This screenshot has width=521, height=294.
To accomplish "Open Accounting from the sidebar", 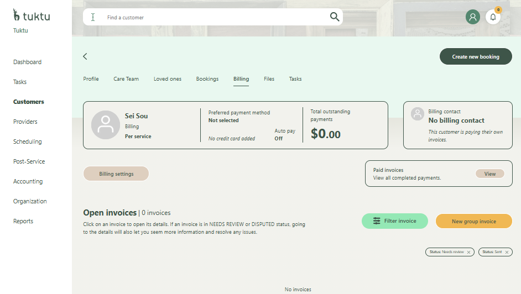I will [28, 181].
